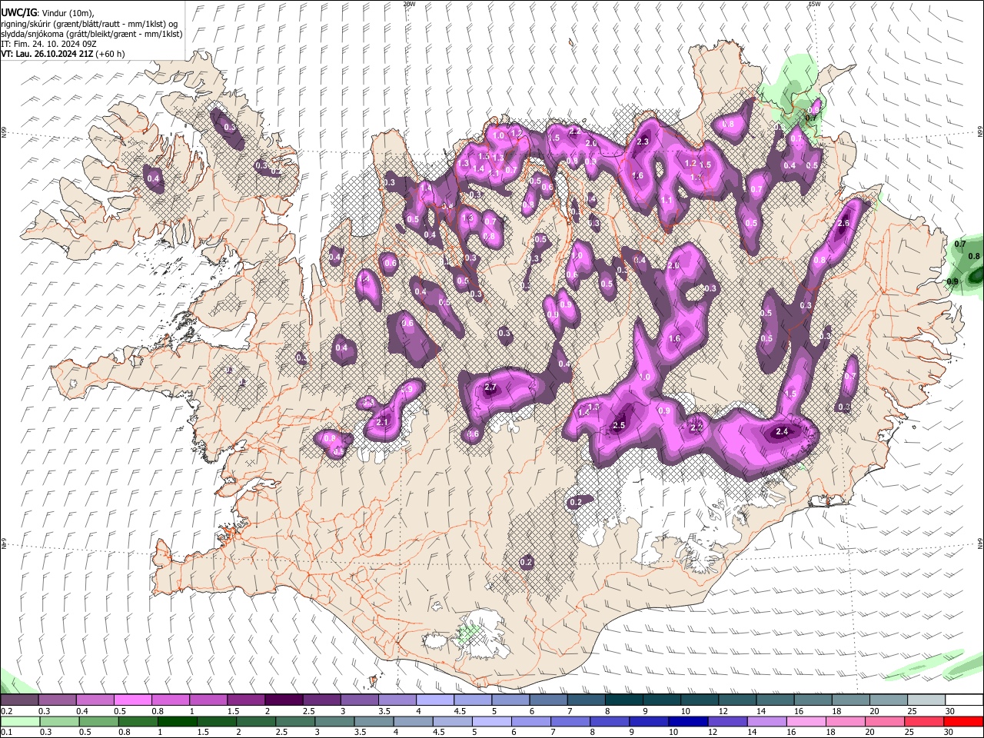The width and height of the screenshot is (984, 738).
Task: Select the '2.6' snowfall value on the map
Action: (843, 223)
